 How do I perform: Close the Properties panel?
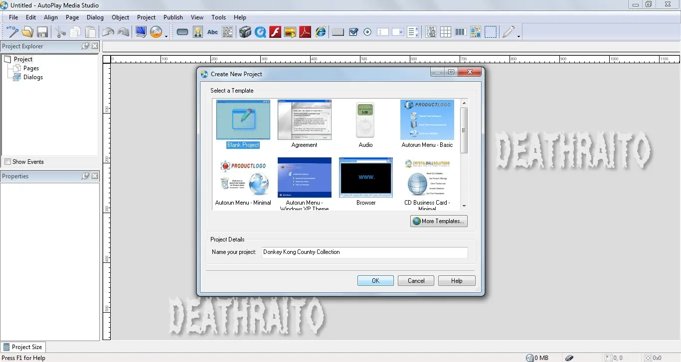95,176
